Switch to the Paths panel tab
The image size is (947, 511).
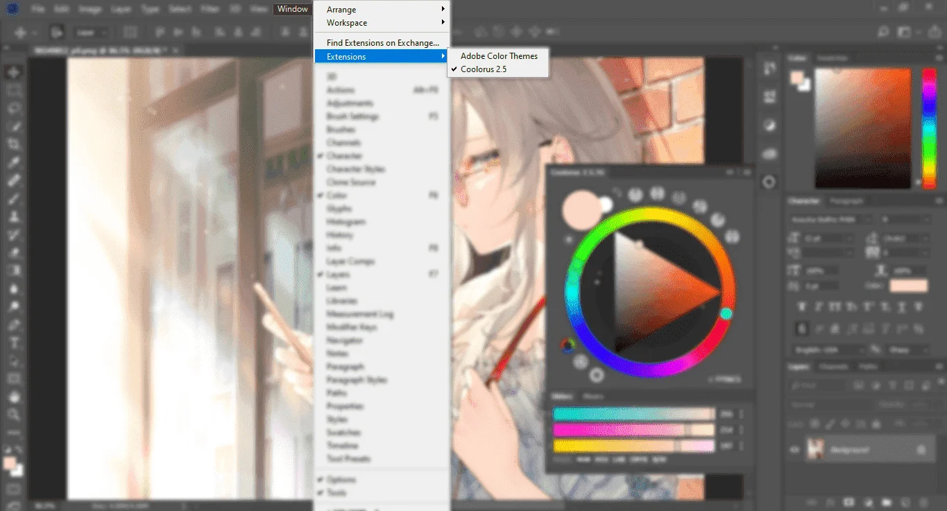pyautogui.click(x=867, y=366)
